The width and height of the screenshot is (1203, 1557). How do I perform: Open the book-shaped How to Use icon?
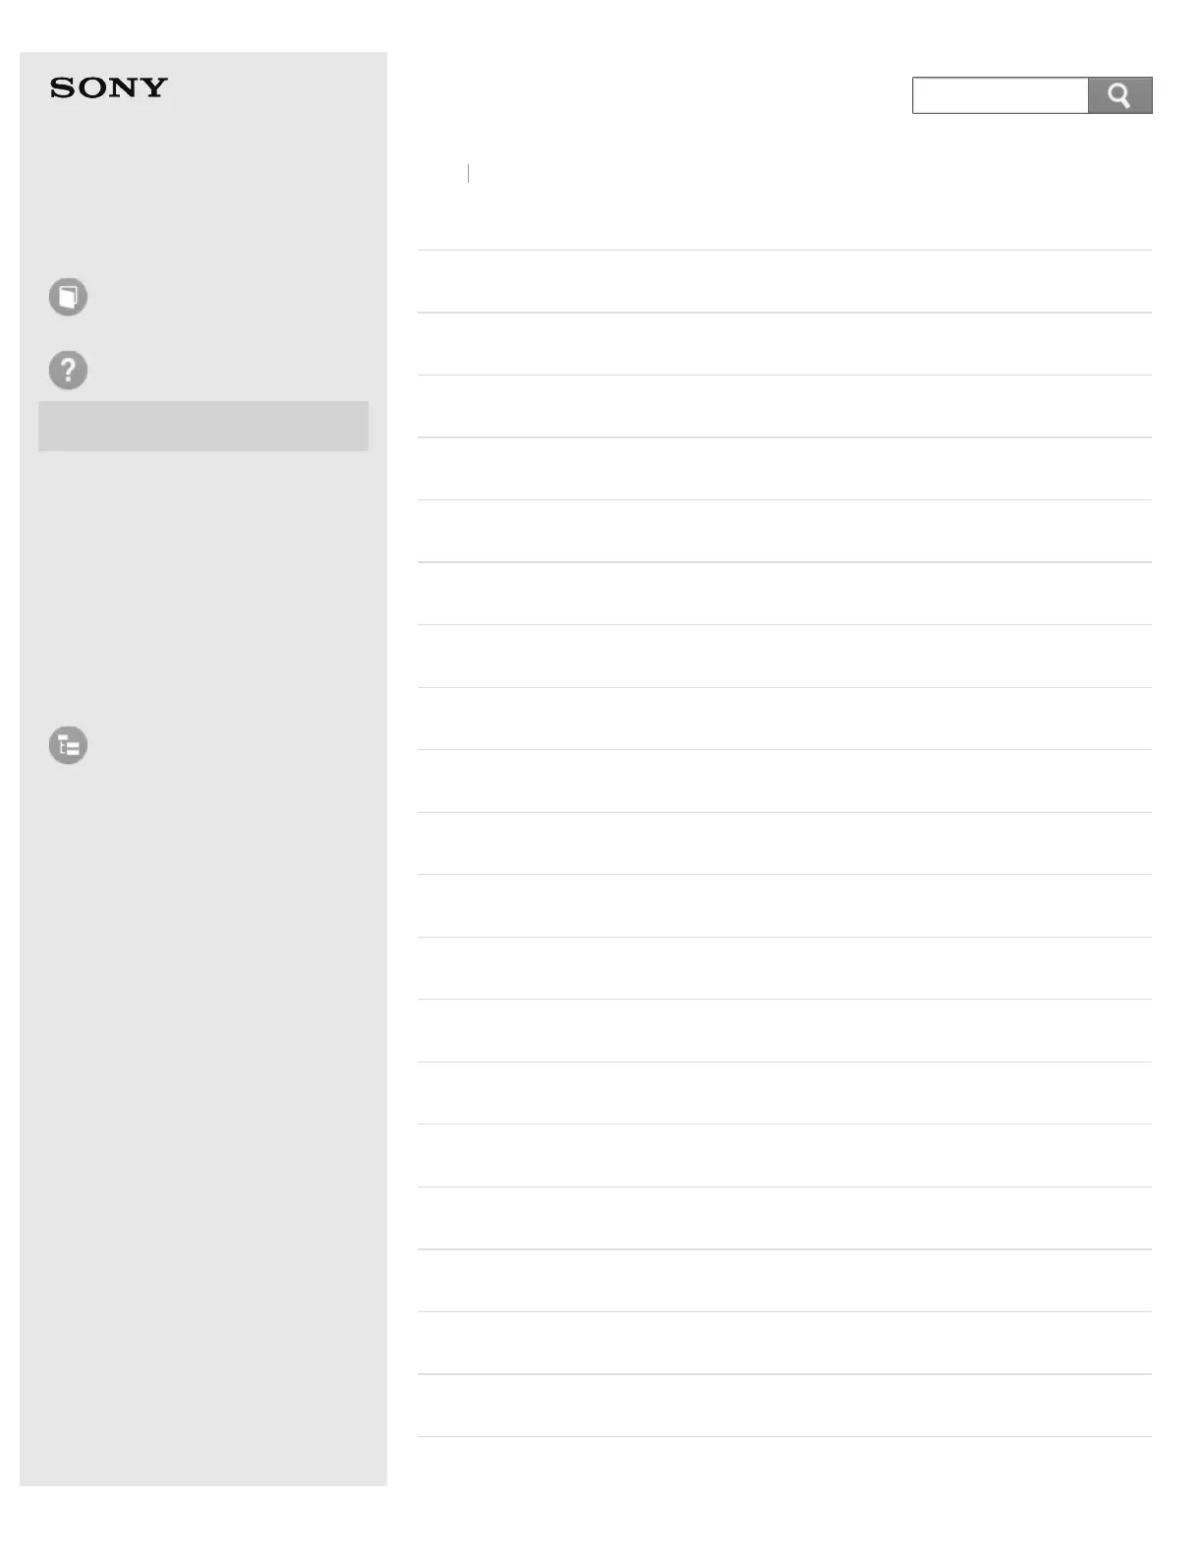click(68, 297)
